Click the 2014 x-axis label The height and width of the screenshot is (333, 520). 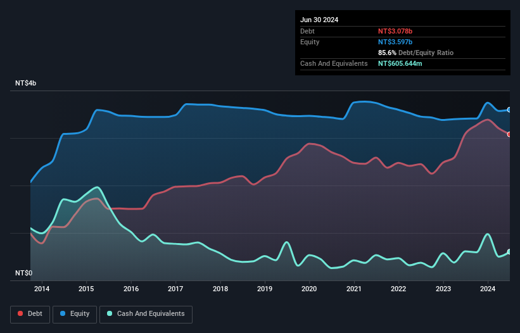[42, 289]
